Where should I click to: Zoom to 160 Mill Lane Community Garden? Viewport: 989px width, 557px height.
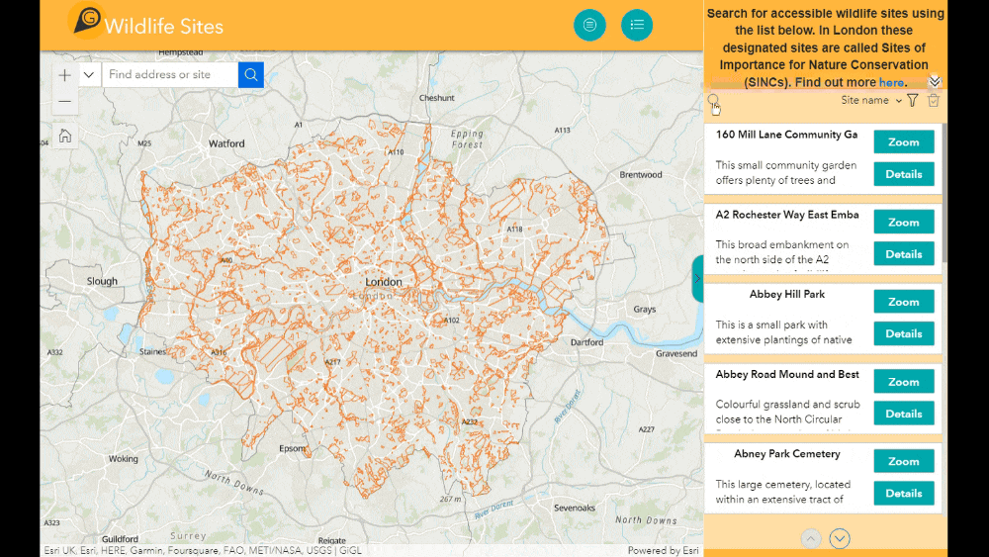tap(904, 141)
